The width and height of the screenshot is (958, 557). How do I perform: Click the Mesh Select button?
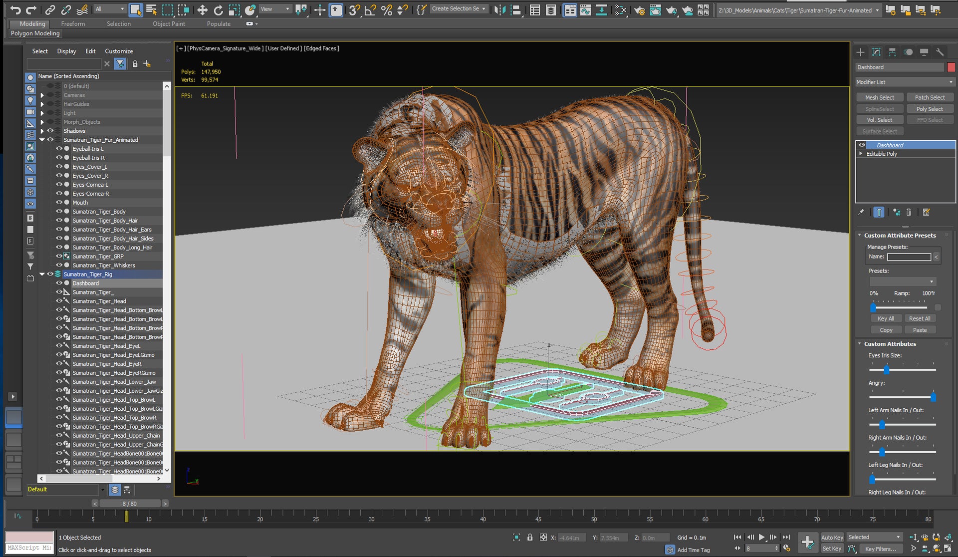pyautogui.click(x=880, y=97)
